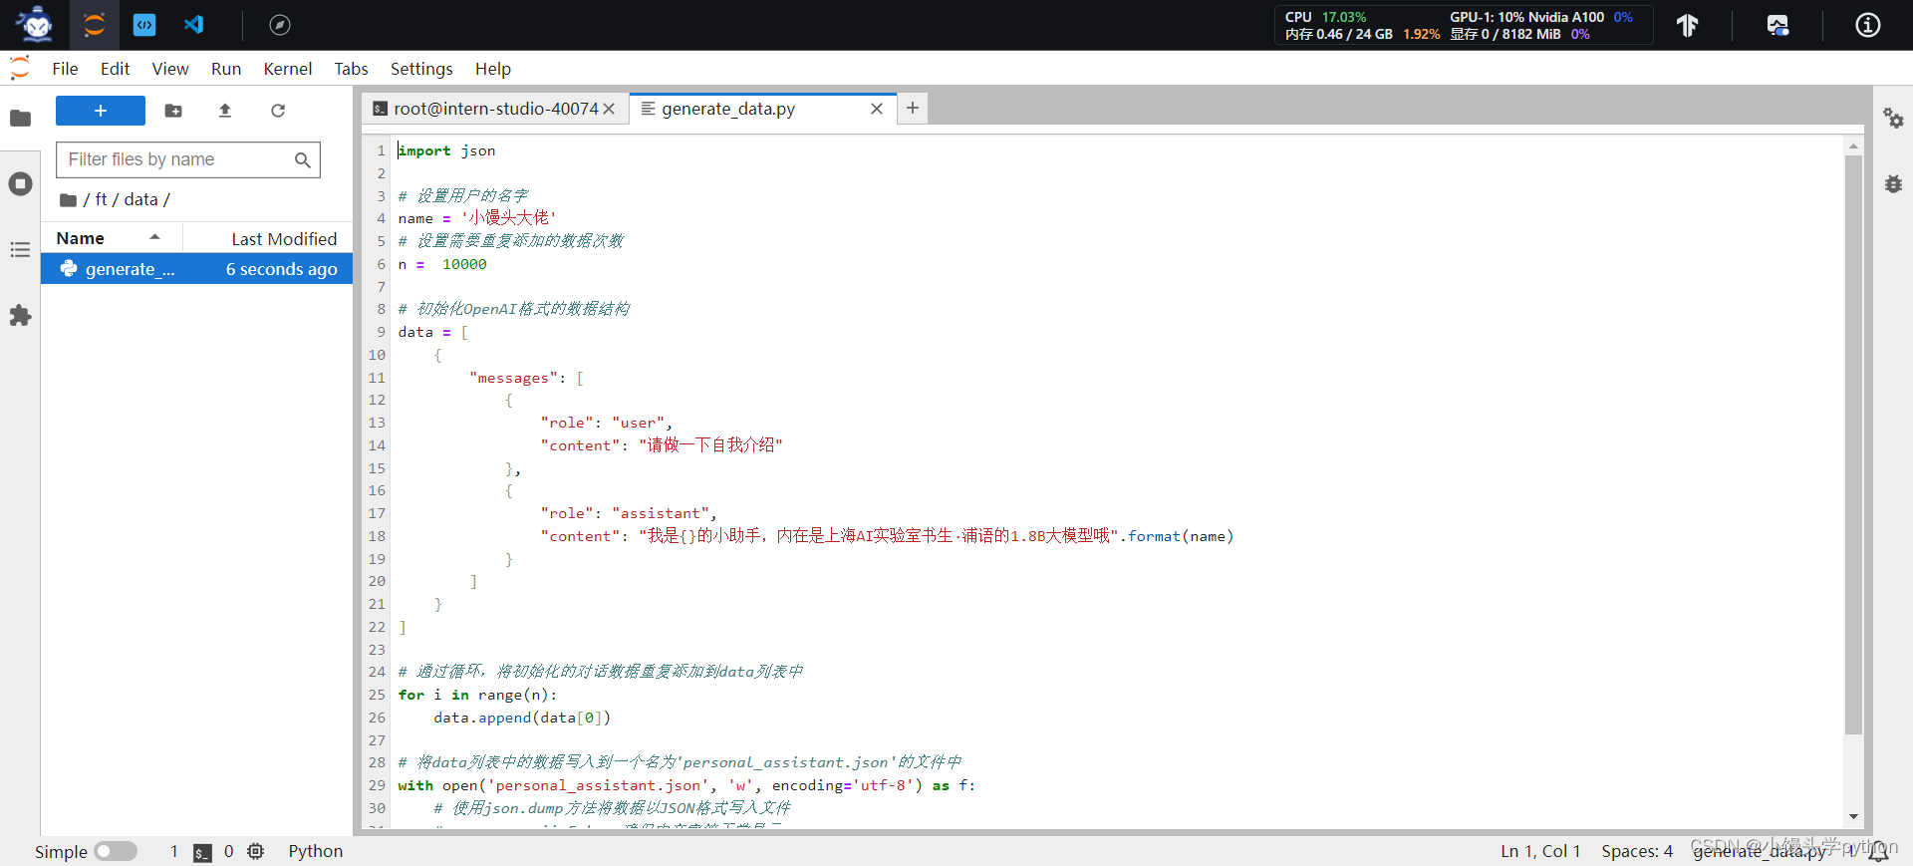This screenshot has width=1913, height=866.
Task: Open the terminal icon in top bar
Action: [144, 25]
